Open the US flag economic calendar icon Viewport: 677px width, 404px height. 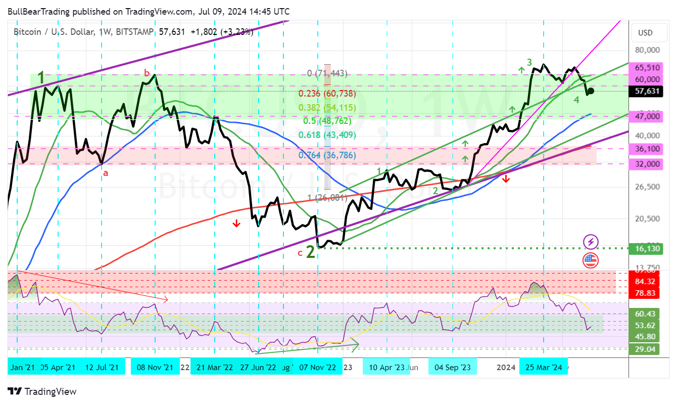pos(591,260)
